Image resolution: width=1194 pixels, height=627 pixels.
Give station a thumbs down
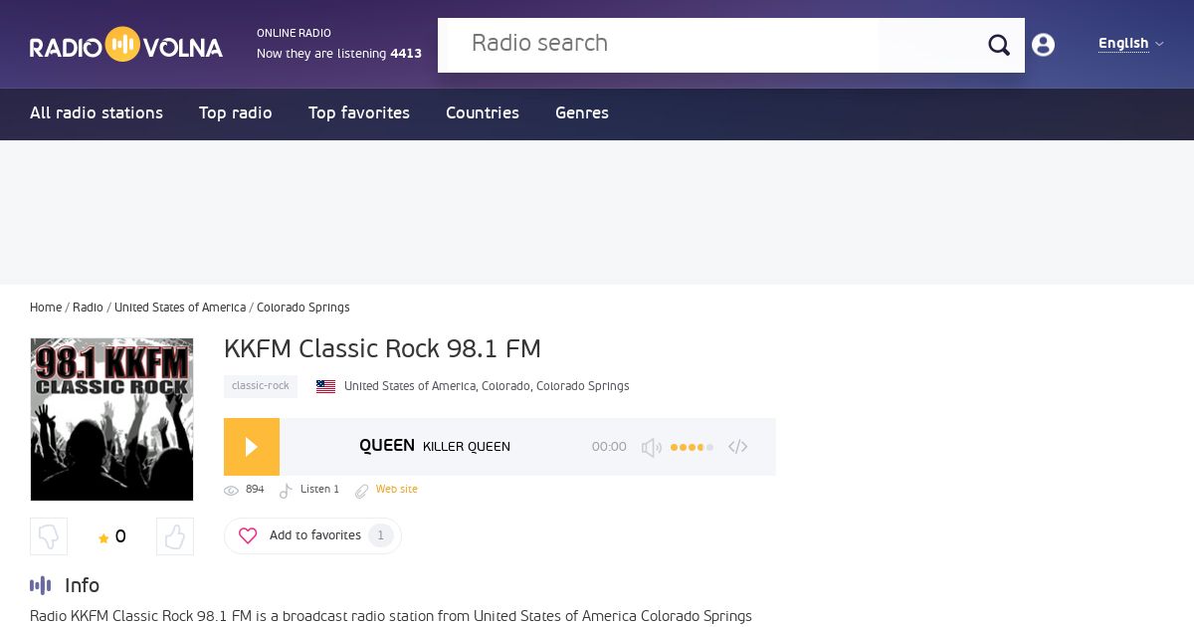[49, 537]
